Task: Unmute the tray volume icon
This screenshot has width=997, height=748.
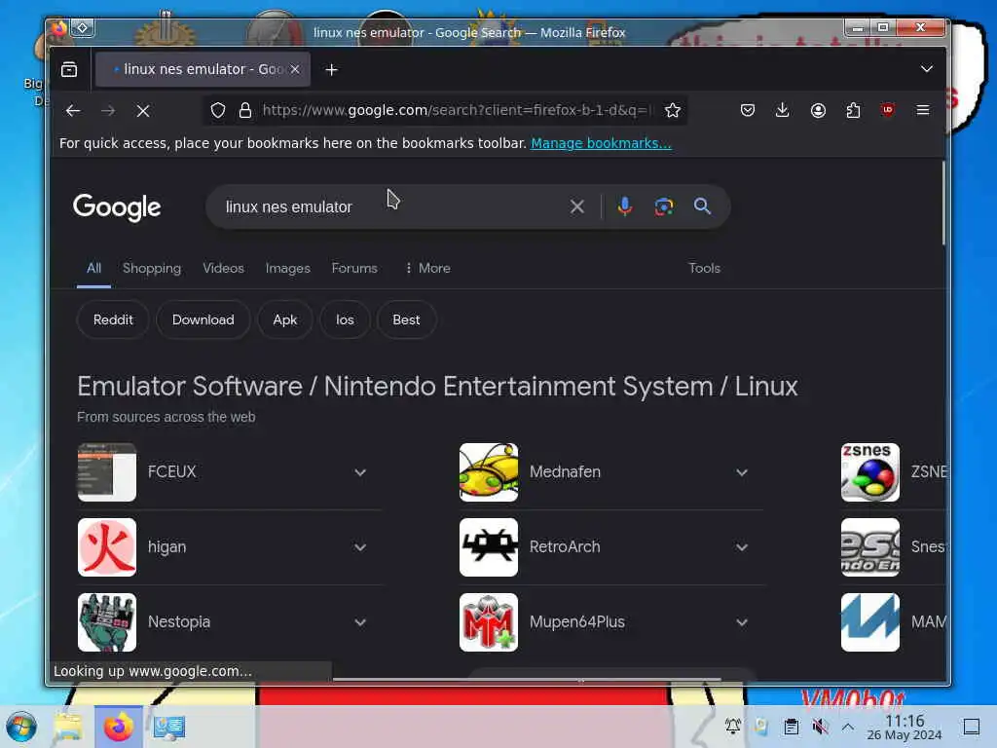Action: [820, 727]
